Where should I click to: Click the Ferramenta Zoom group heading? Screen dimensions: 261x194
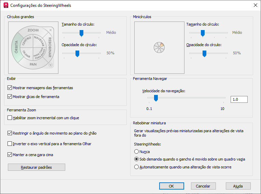click(x=22, y=110)
